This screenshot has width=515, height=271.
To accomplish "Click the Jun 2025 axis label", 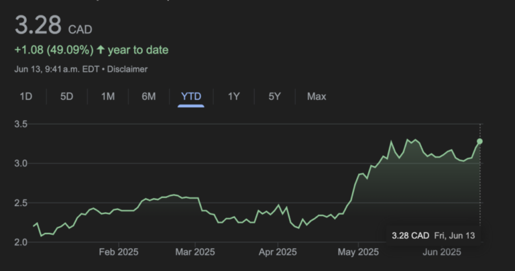I will (440, 252).
